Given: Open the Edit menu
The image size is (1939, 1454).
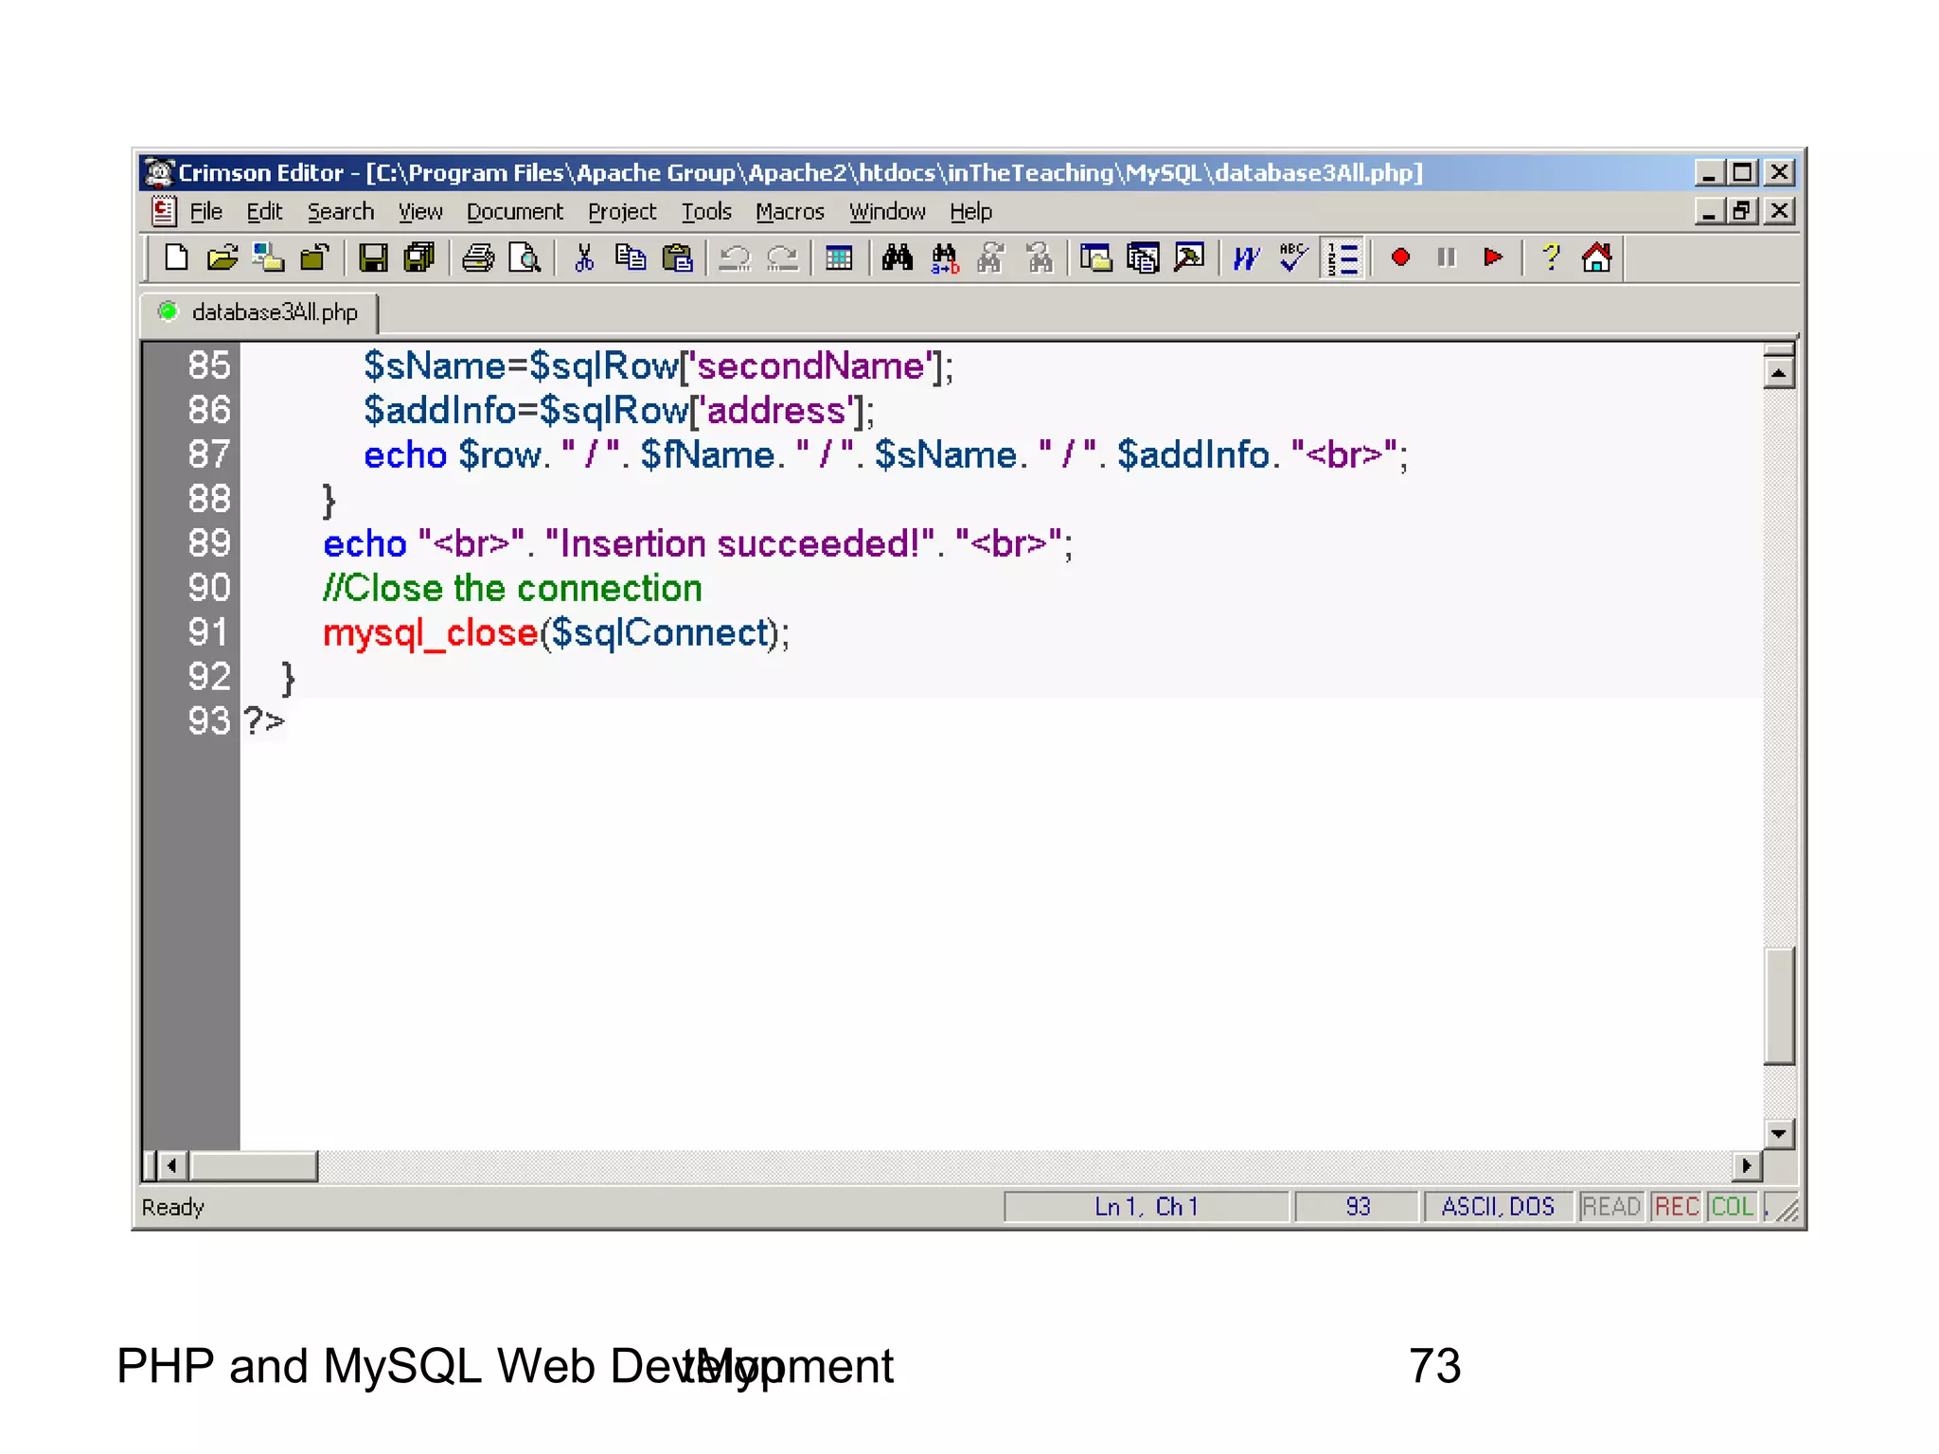Looking at the screenshot, I should point(264,212).
